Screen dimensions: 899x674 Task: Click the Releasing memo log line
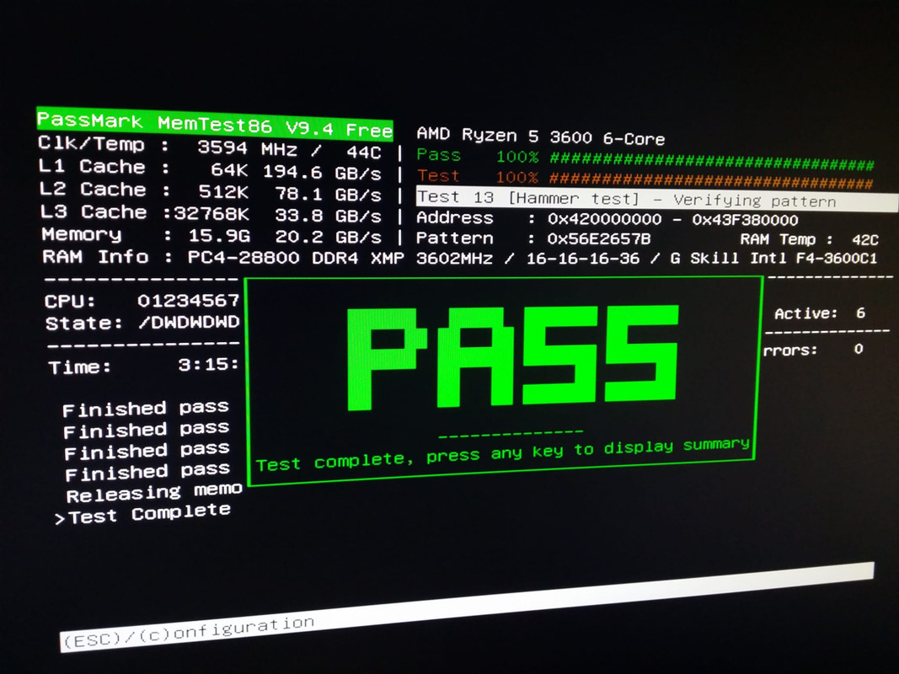click(x=154, y=492)
